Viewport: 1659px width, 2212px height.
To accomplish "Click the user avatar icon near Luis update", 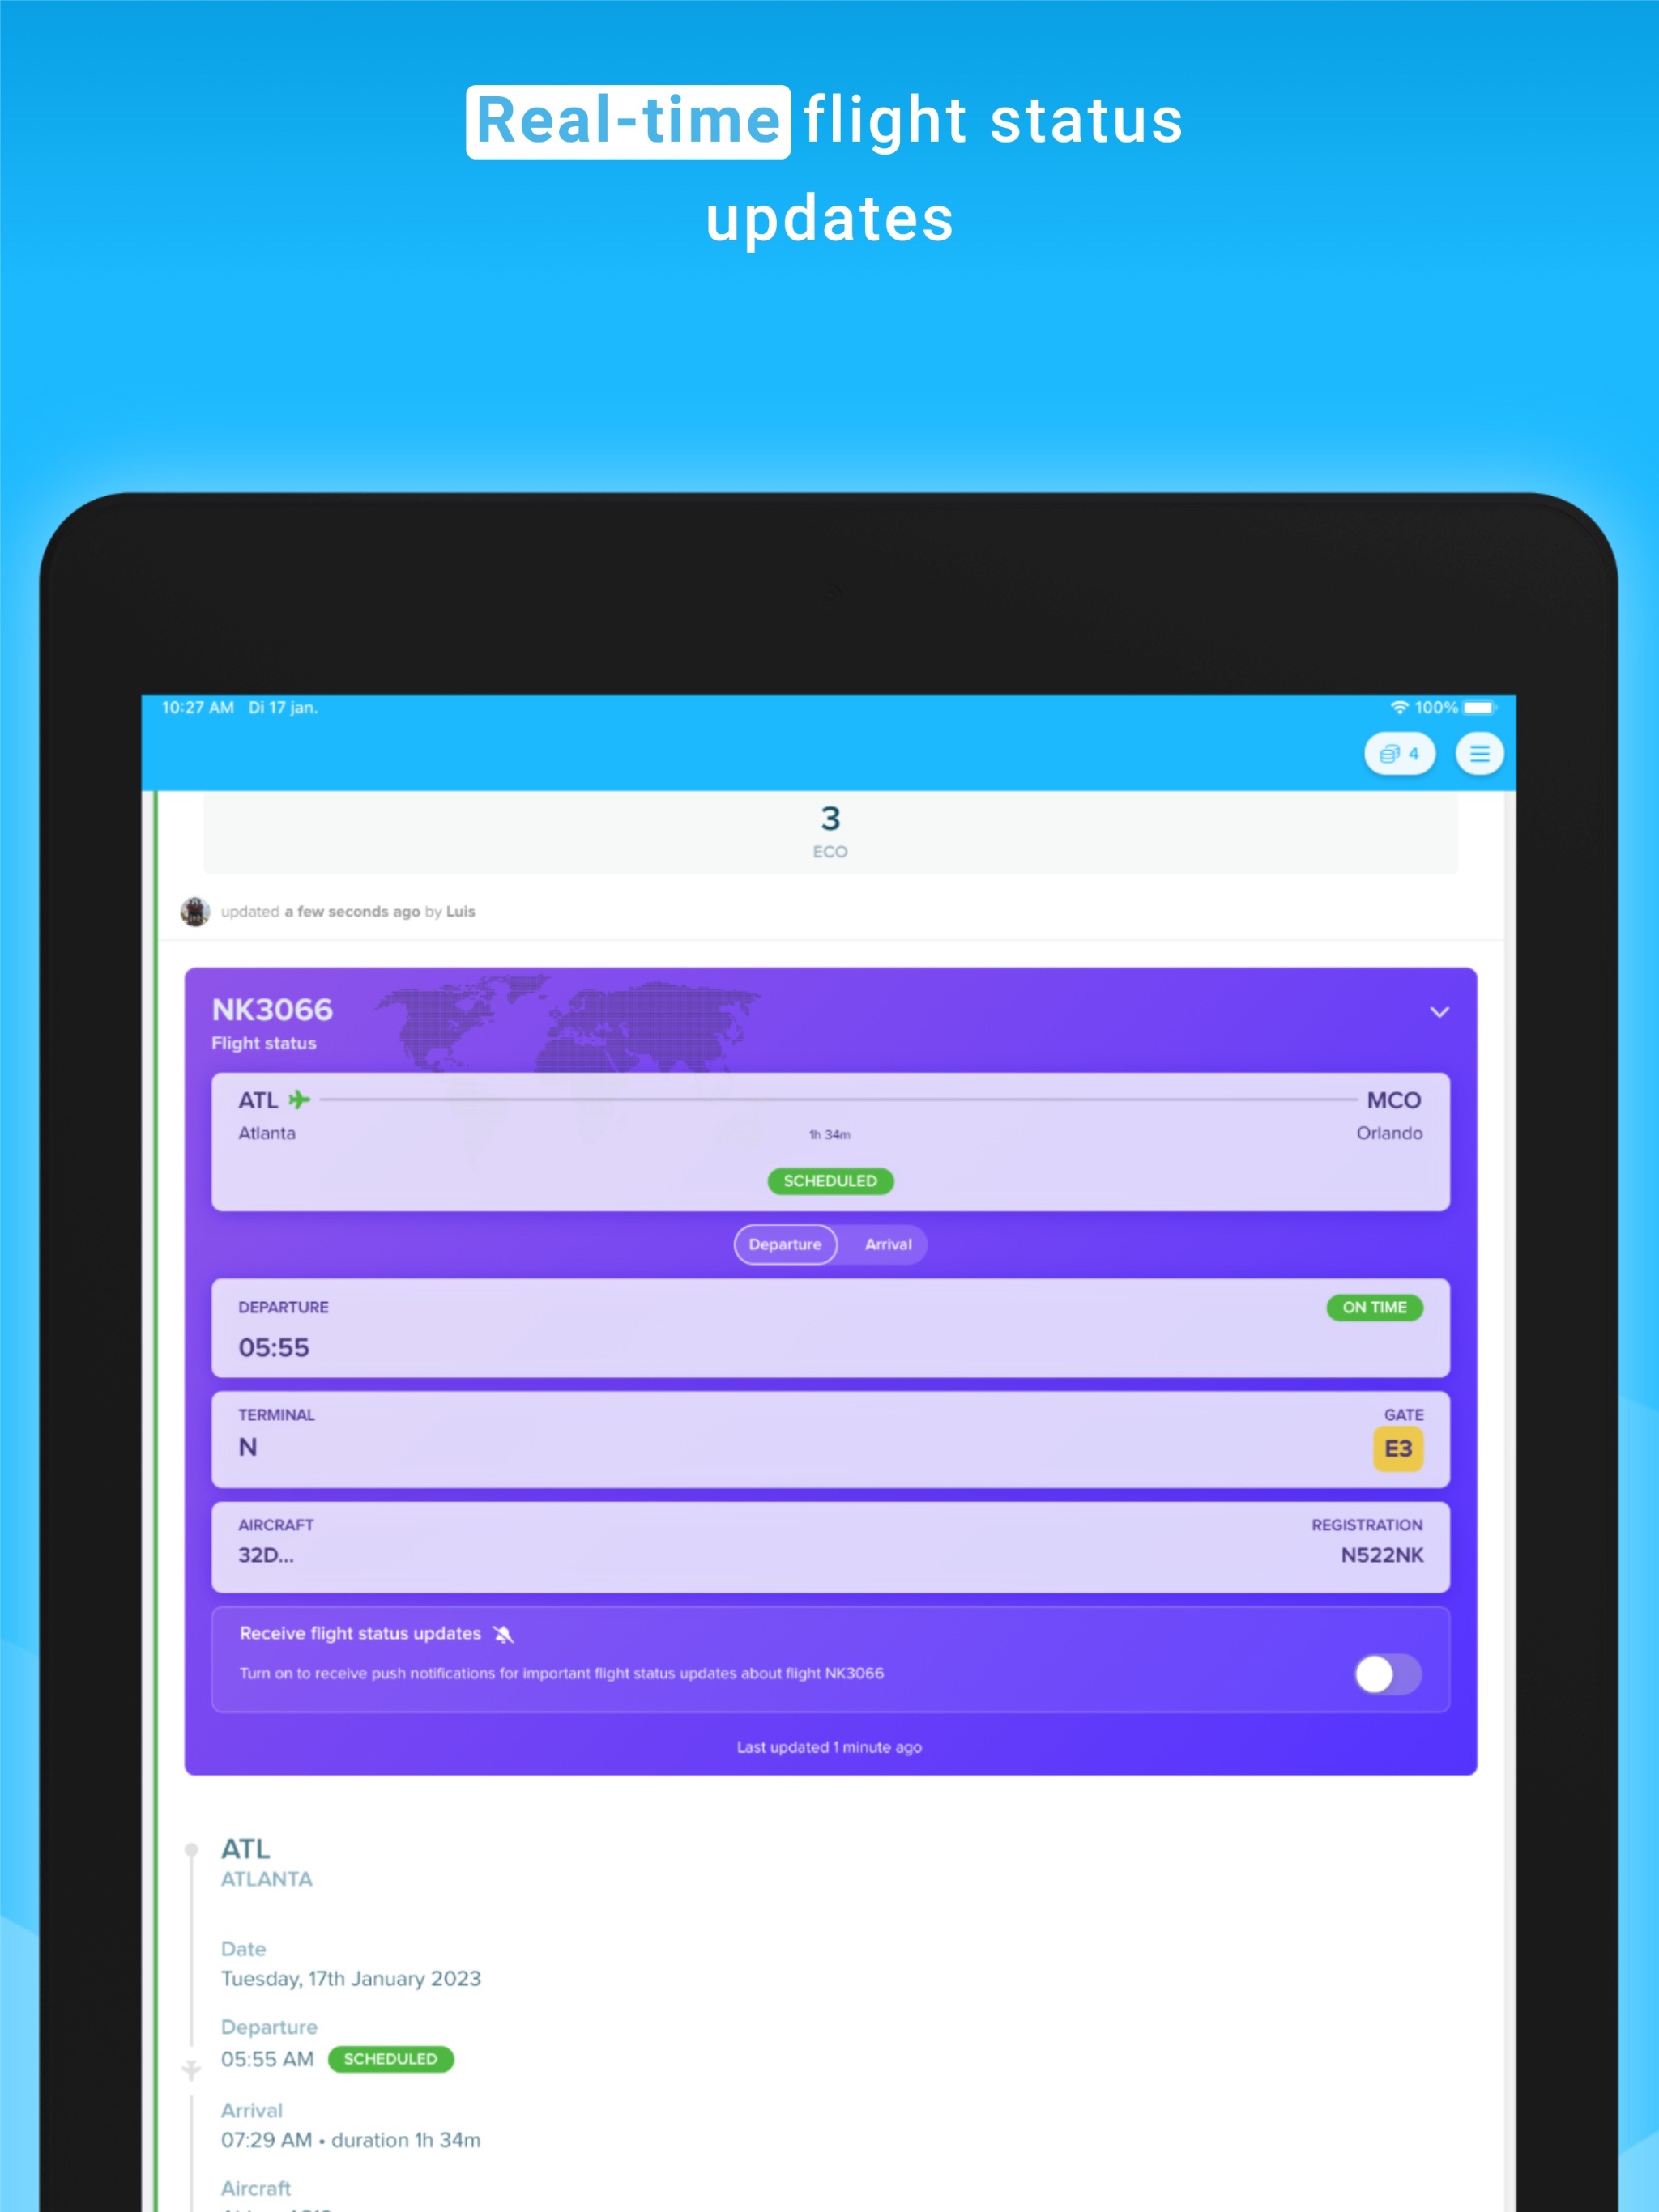I will point(197,909).
